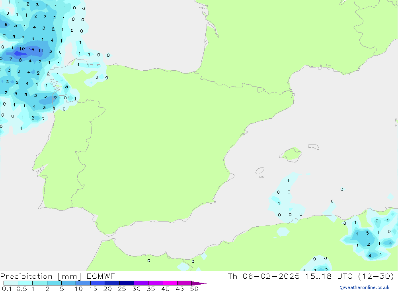The image size is (398, 291).
Task: Click the 40 to 45 mm legend swatch
Action: [x=170, y=283]
